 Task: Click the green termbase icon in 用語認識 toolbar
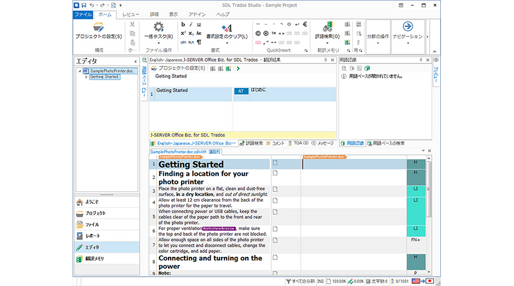[x=367, y=68]
